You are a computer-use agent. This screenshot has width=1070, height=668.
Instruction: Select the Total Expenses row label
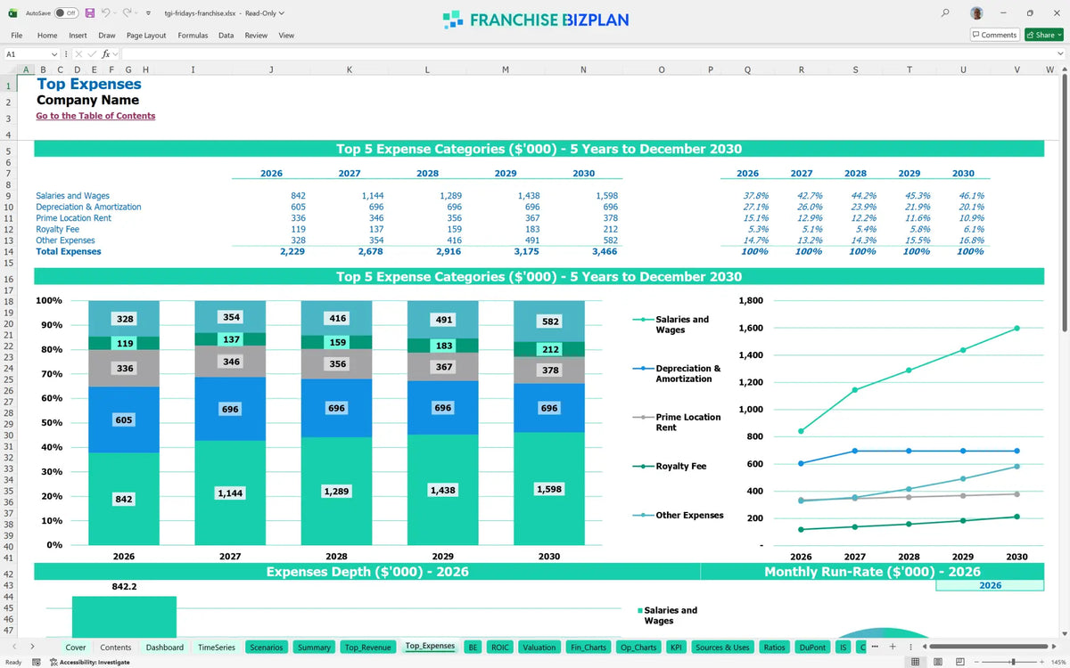[69, 252]
